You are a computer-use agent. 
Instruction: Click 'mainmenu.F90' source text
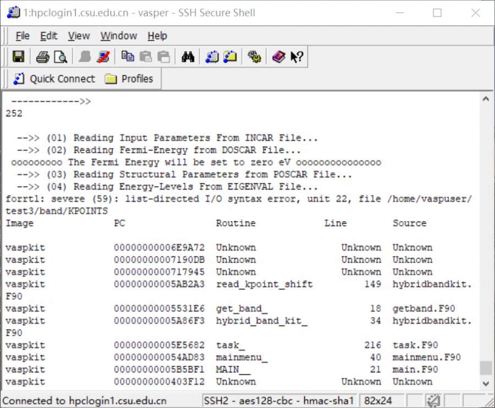tap(426, 357)
